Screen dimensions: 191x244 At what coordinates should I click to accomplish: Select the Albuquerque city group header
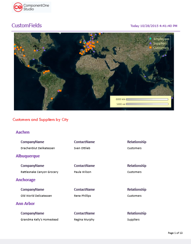[x=28, y=156]
